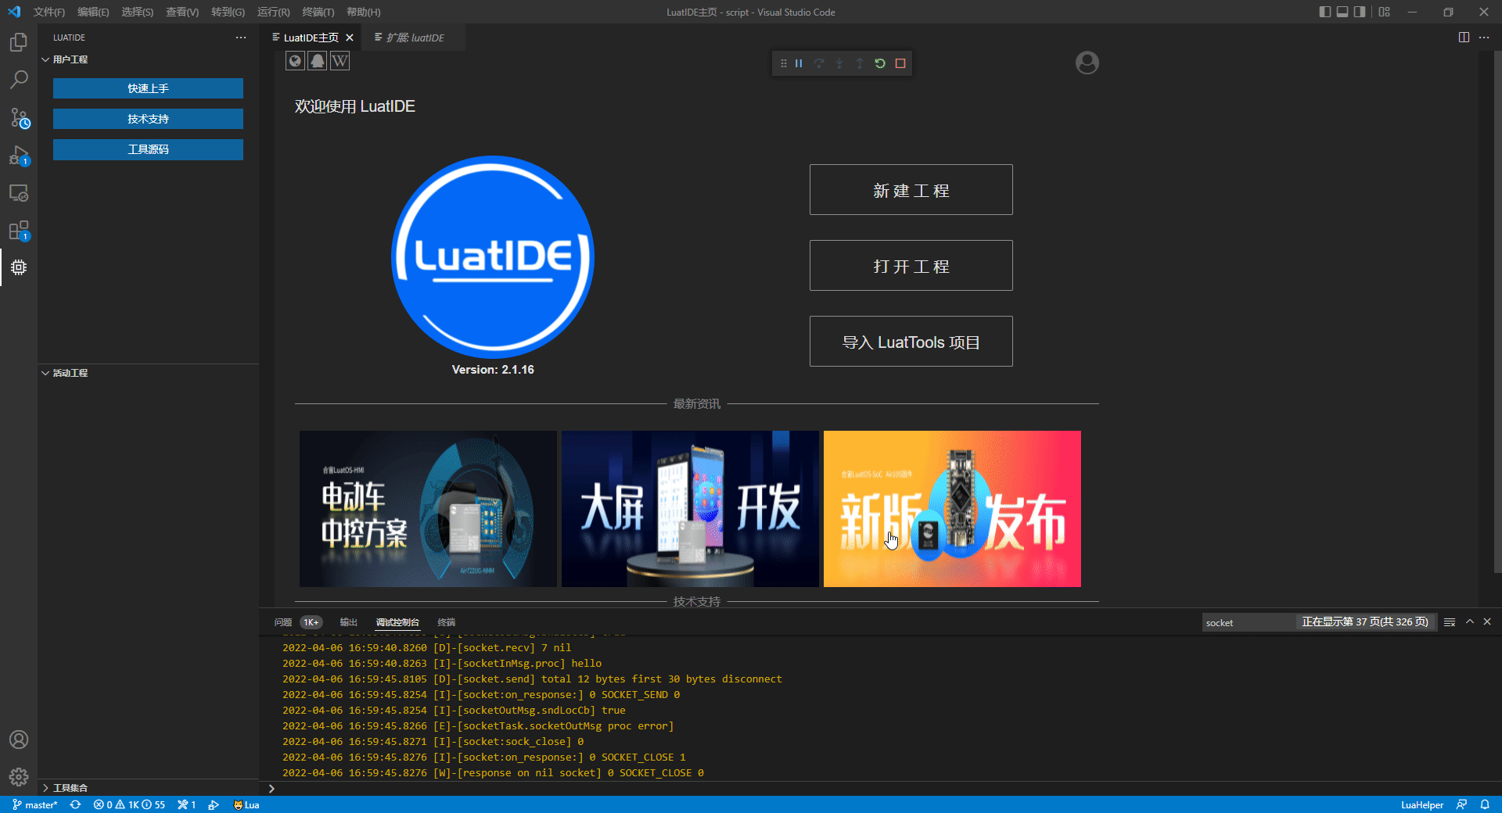Image resolution: width=1502 pixels, height=813 pixels.
Task: Open the 选择(S) menu
Action: [138, 12]
